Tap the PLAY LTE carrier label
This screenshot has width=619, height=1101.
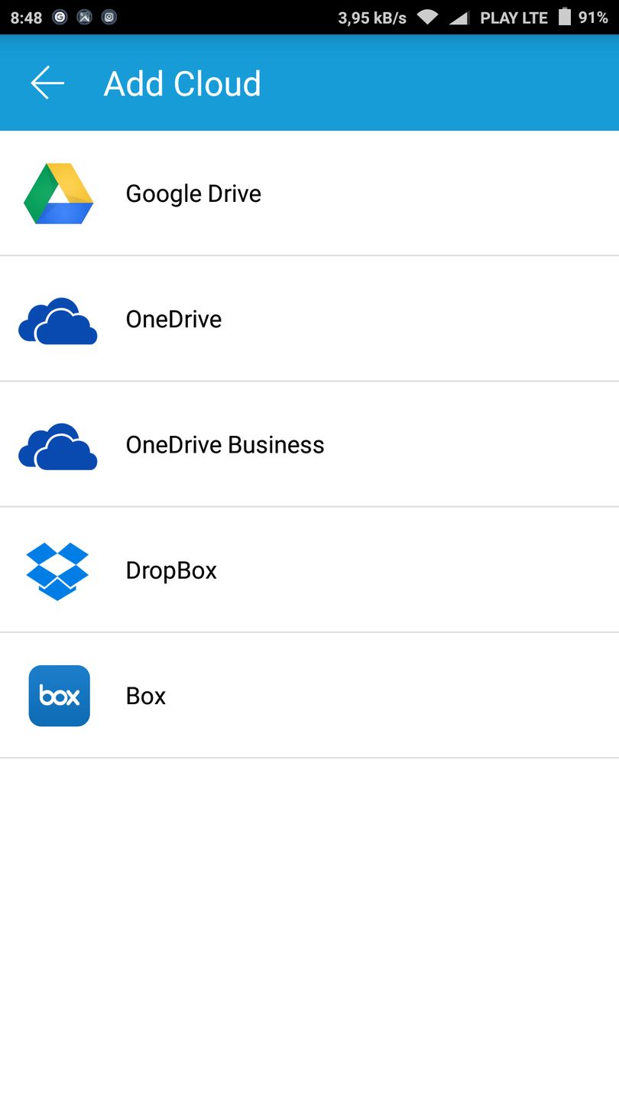point(514,18)
